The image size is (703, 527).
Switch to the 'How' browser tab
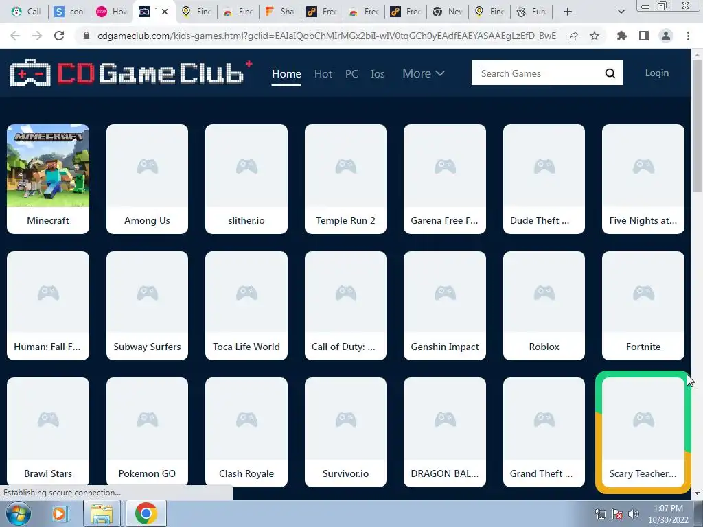click(112, 12)
